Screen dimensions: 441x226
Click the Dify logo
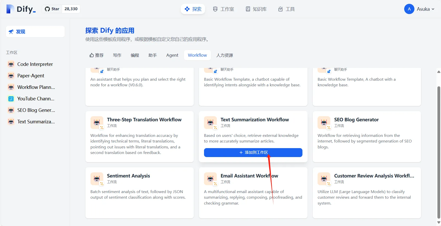[21, 9]
